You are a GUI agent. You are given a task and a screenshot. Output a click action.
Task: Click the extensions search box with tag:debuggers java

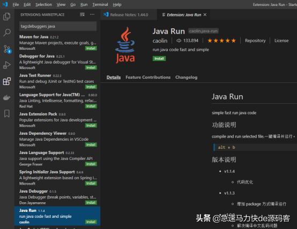(x=58, y=26)
